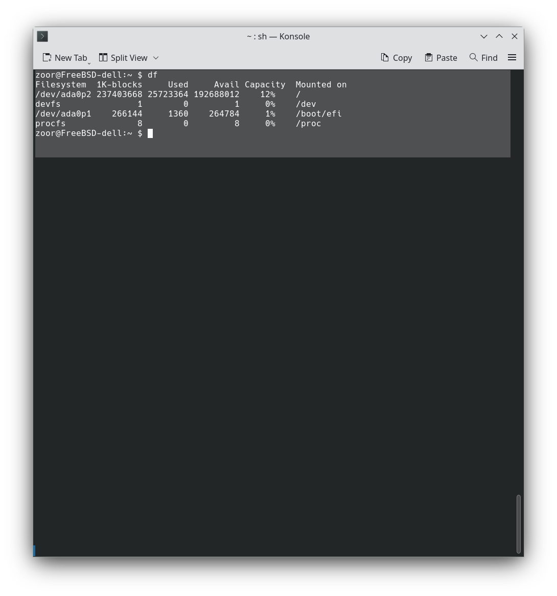The width and height of the screenshot is (557, 596).
Task: Click the Split View panes icon
Action: coord(103,58)
